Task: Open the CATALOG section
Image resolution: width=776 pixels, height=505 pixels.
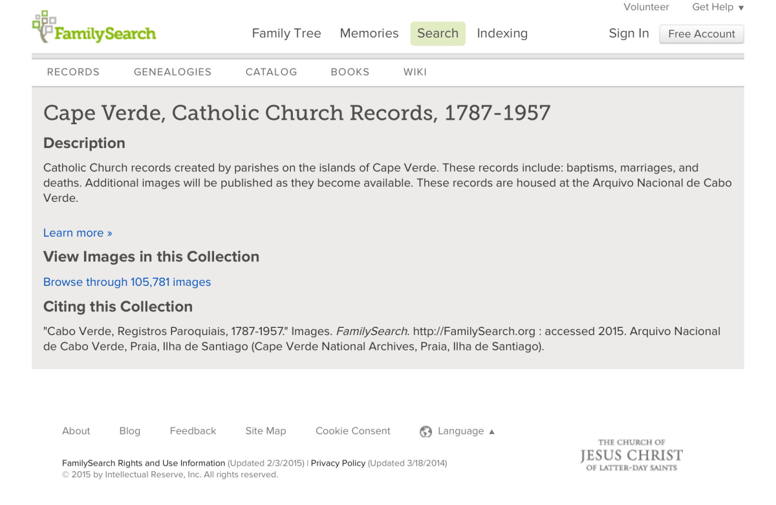Action: coord(271,72)
